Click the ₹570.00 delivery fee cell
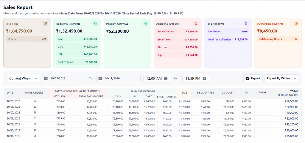305x143 pixels. pyautogui.click(x=205, y=125)
